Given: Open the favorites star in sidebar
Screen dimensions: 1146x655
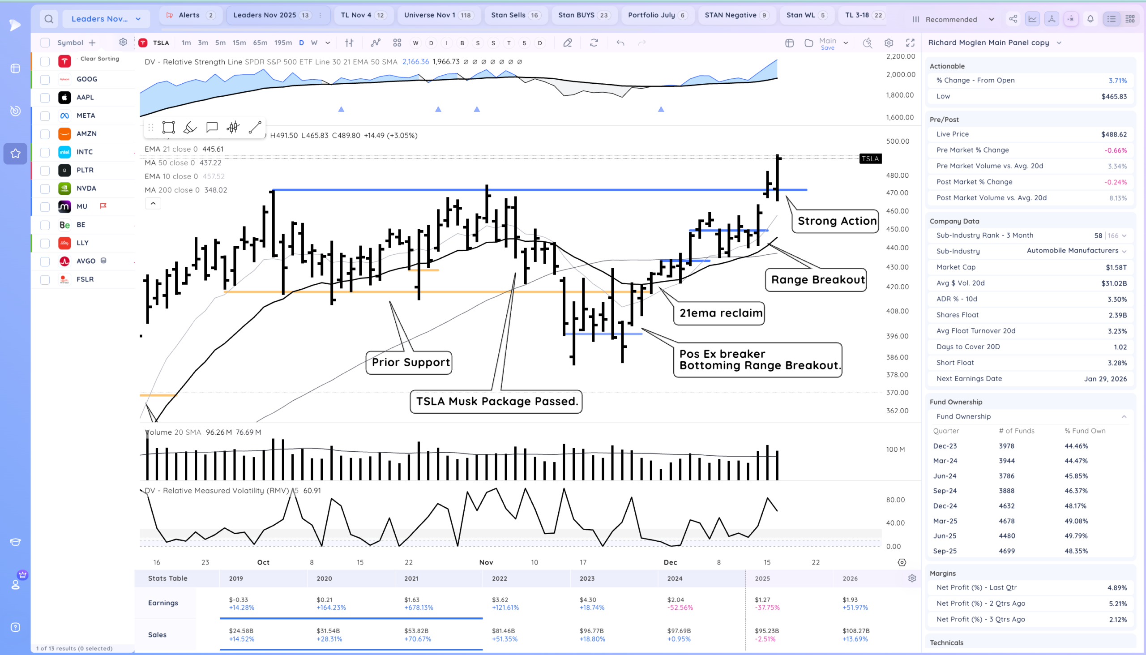Looking at the screenshot, I should point(15,154).
